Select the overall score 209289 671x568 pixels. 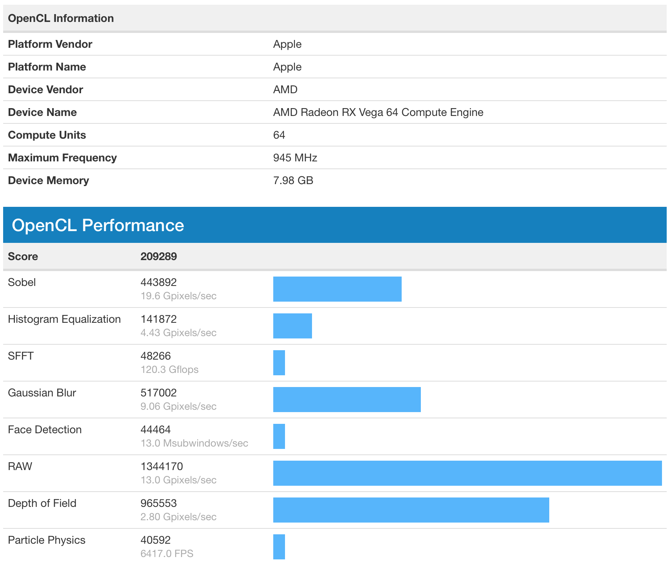pos(159,257)
